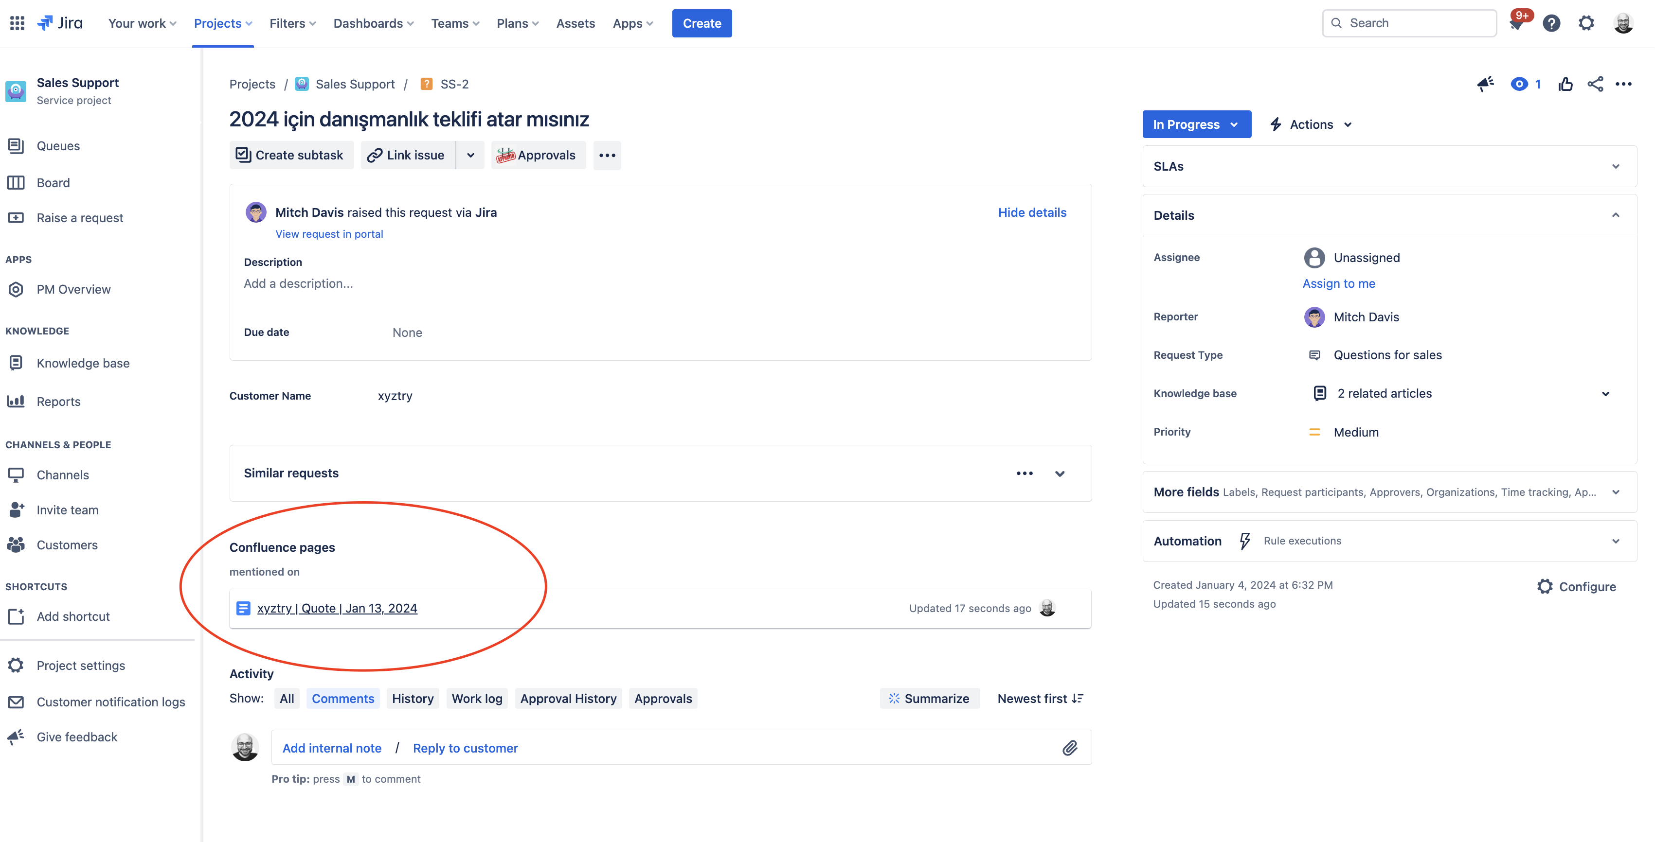Show the History activity tab
The image size is (1655, 842).
(413, 698)
